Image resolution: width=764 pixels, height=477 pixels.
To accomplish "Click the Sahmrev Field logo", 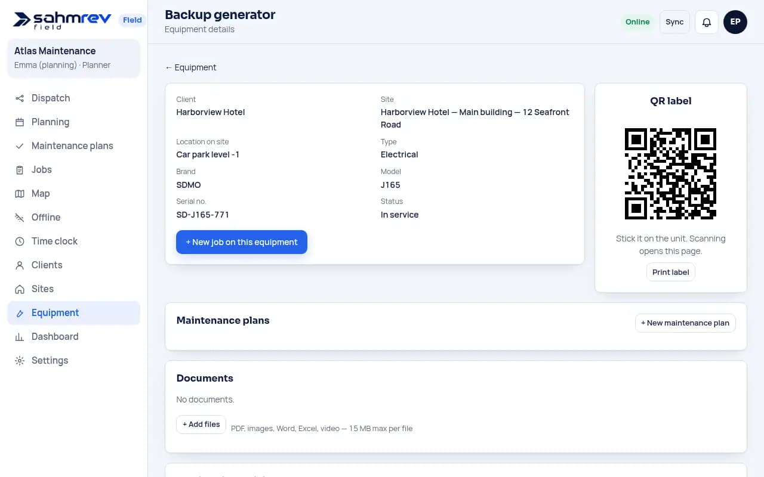I will [62, 20].
